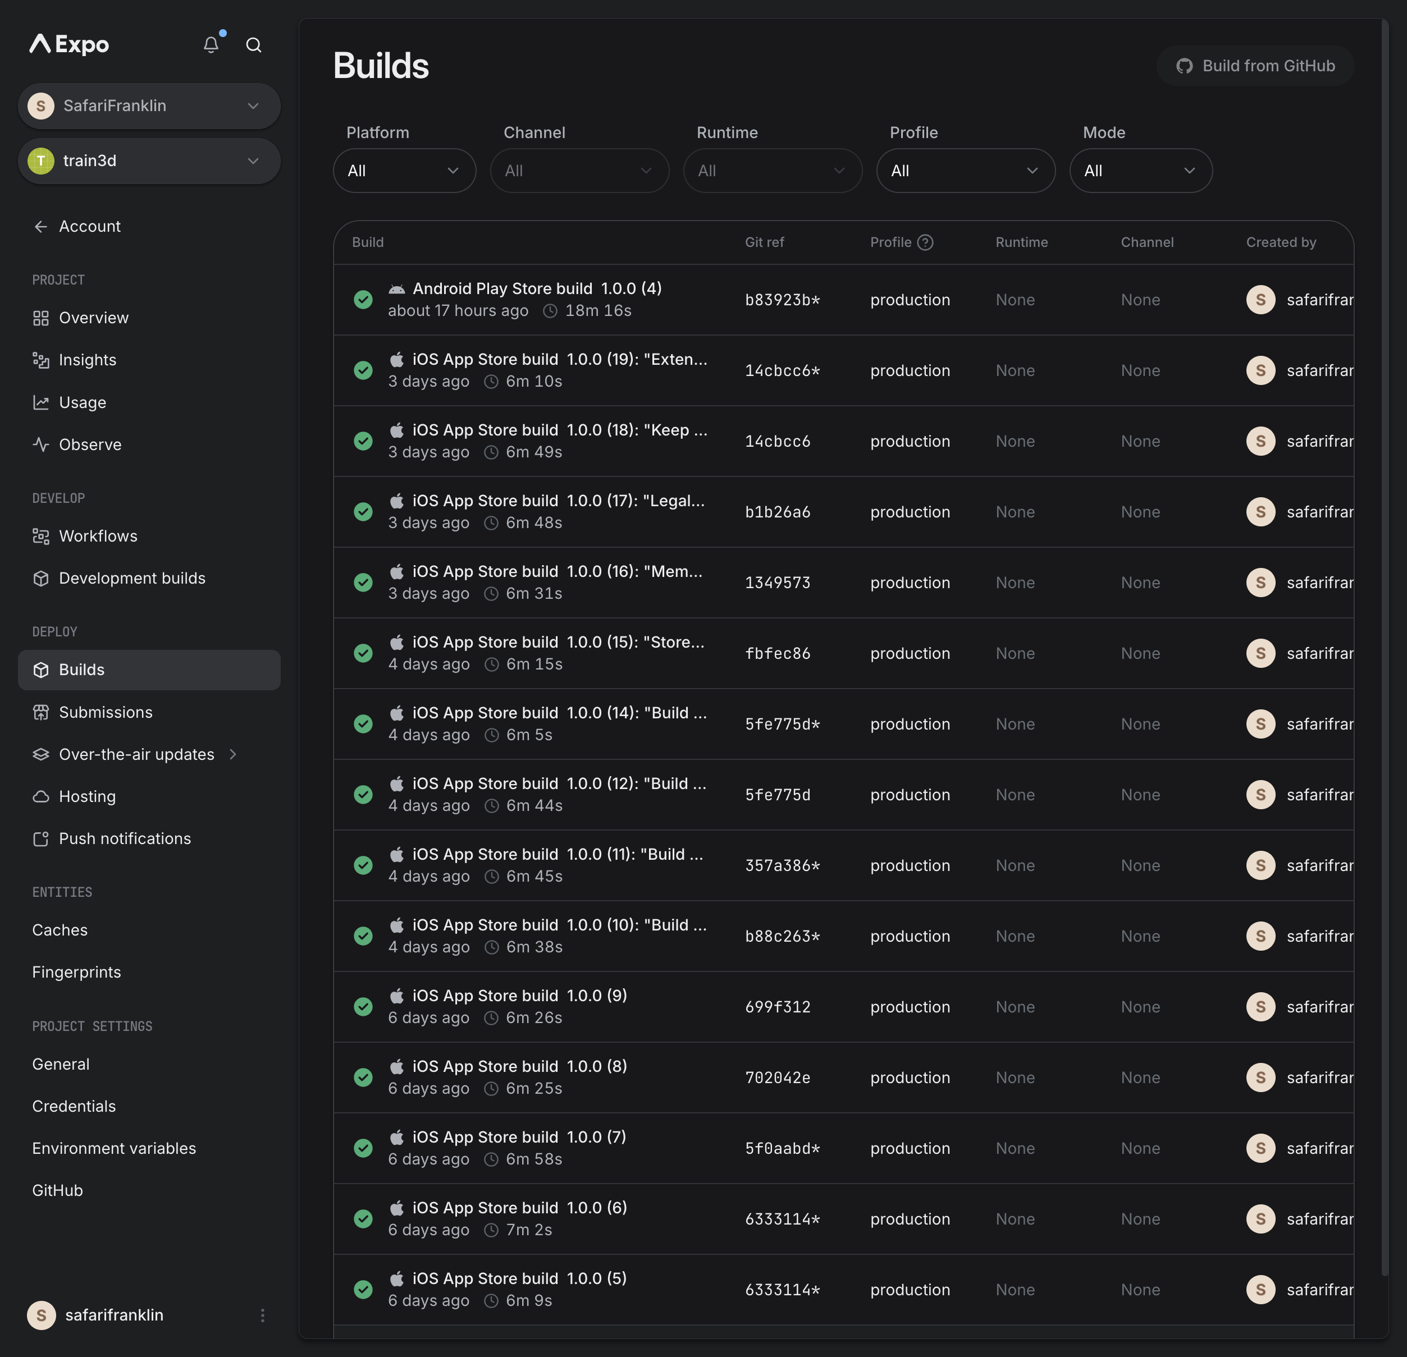The image size is (1407, 1357).
Task: Open the train3d project switcher
Action: 149,161
